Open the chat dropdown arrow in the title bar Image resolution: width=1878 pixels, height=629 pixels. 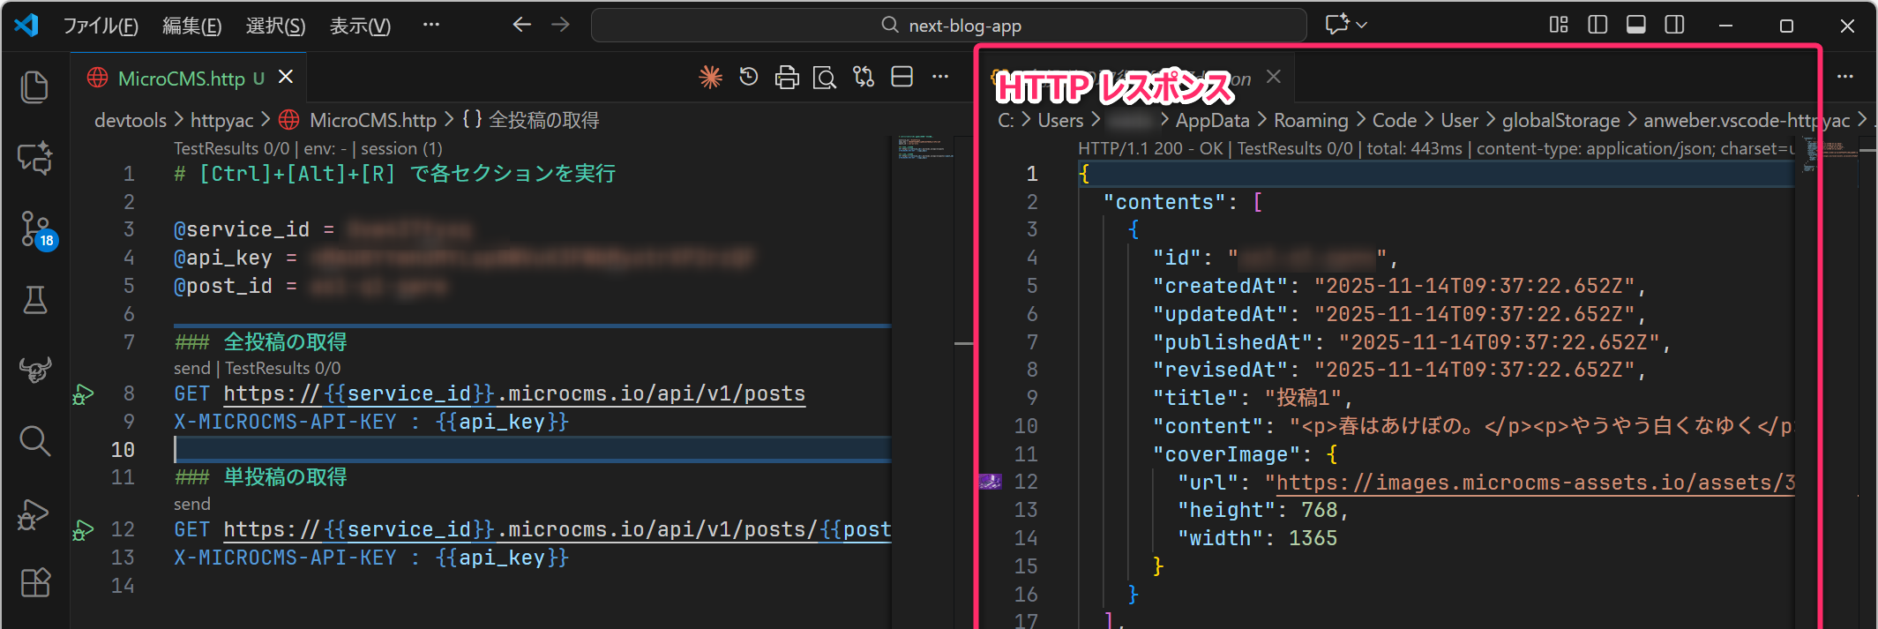(x=1362, y=25)
